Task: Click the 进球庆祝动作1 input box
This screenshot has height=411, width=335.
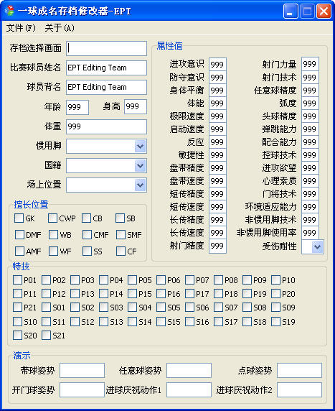Action: click(x=189, y=389)
